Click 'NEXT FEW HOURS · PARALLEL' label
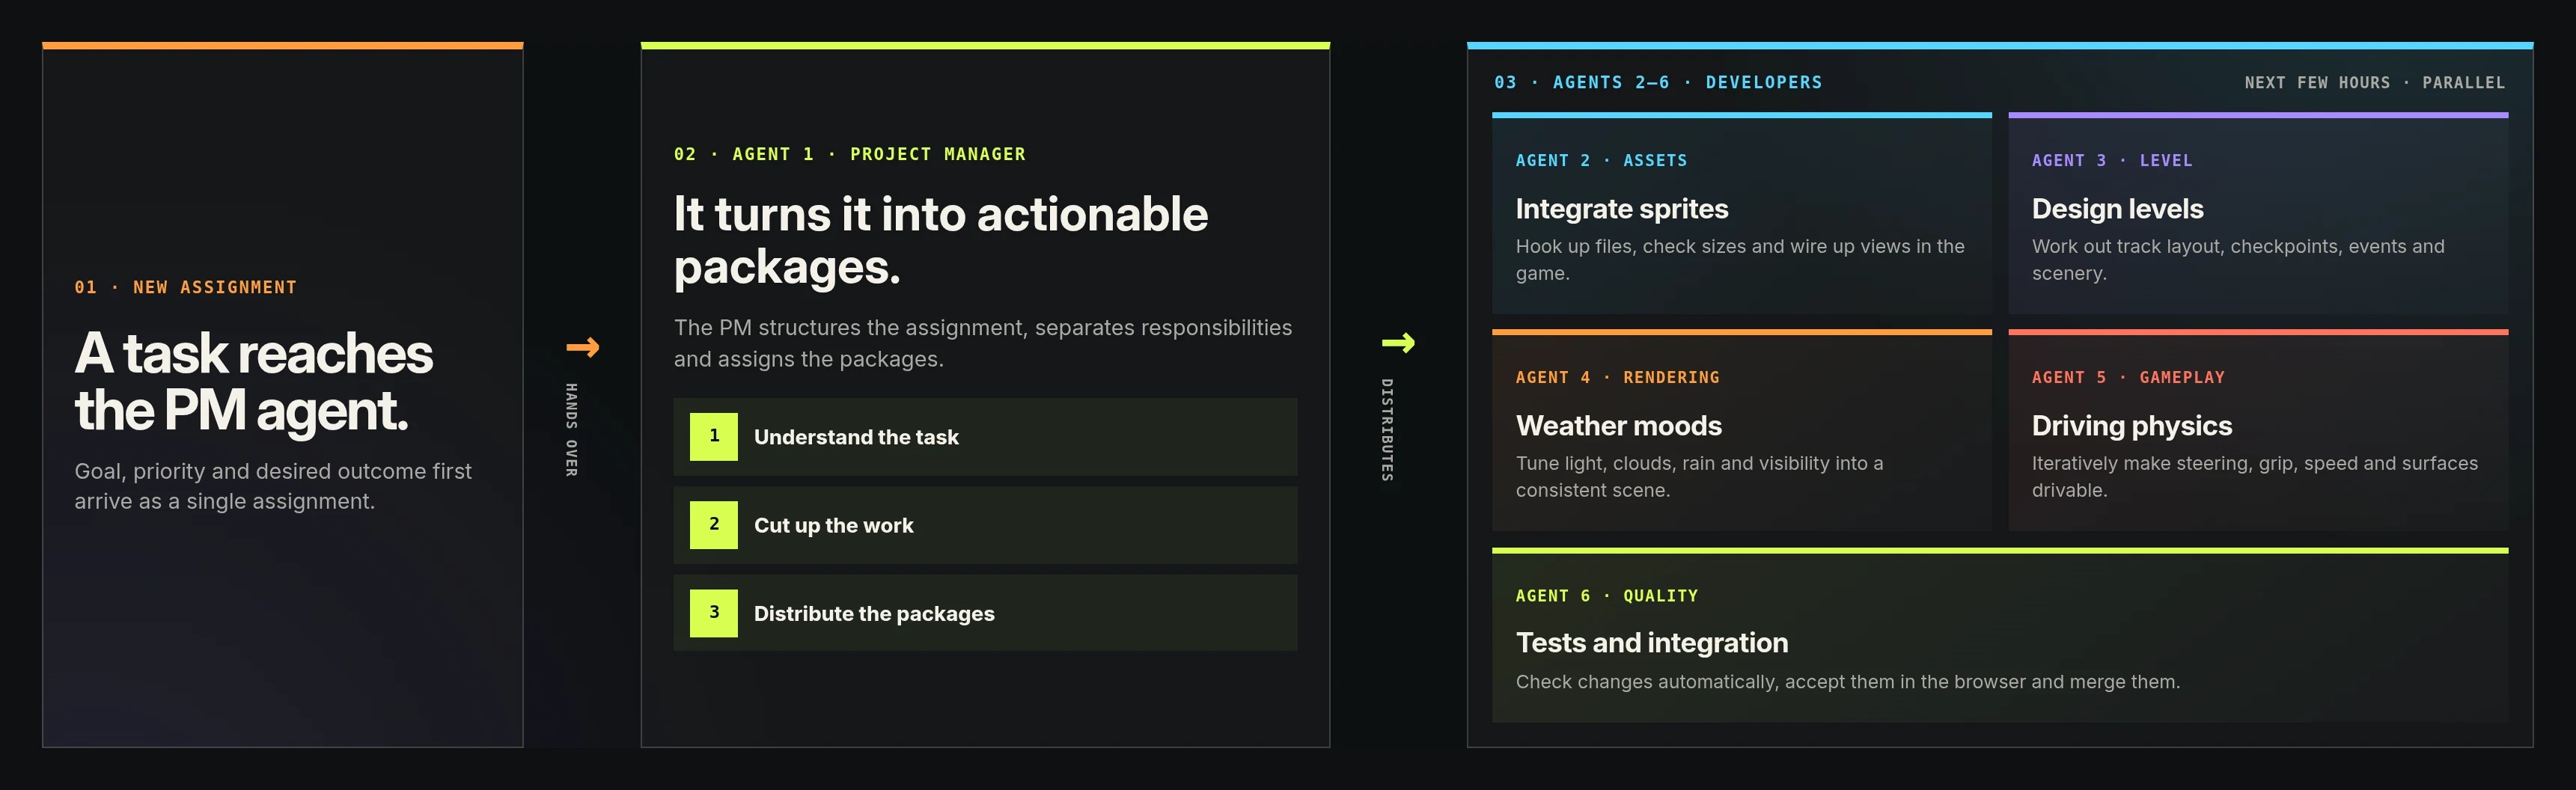Screen dimensions: 2576x790 tap(2374, 82)
